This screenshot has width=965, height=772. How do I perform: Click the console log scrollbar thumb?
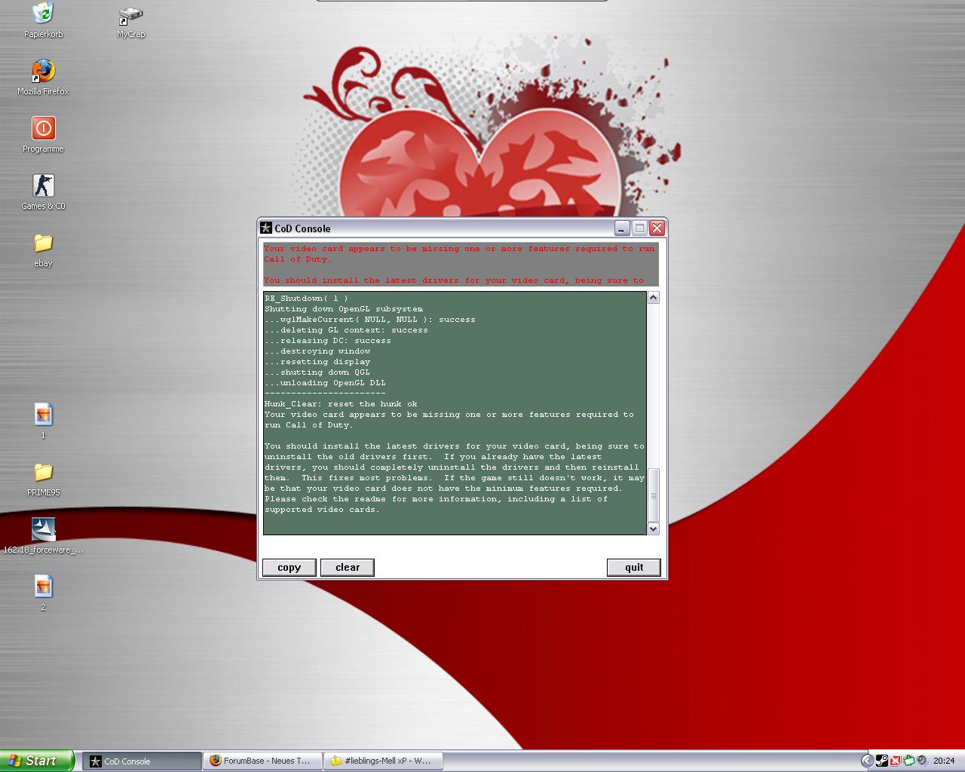[x=653, y=495]
